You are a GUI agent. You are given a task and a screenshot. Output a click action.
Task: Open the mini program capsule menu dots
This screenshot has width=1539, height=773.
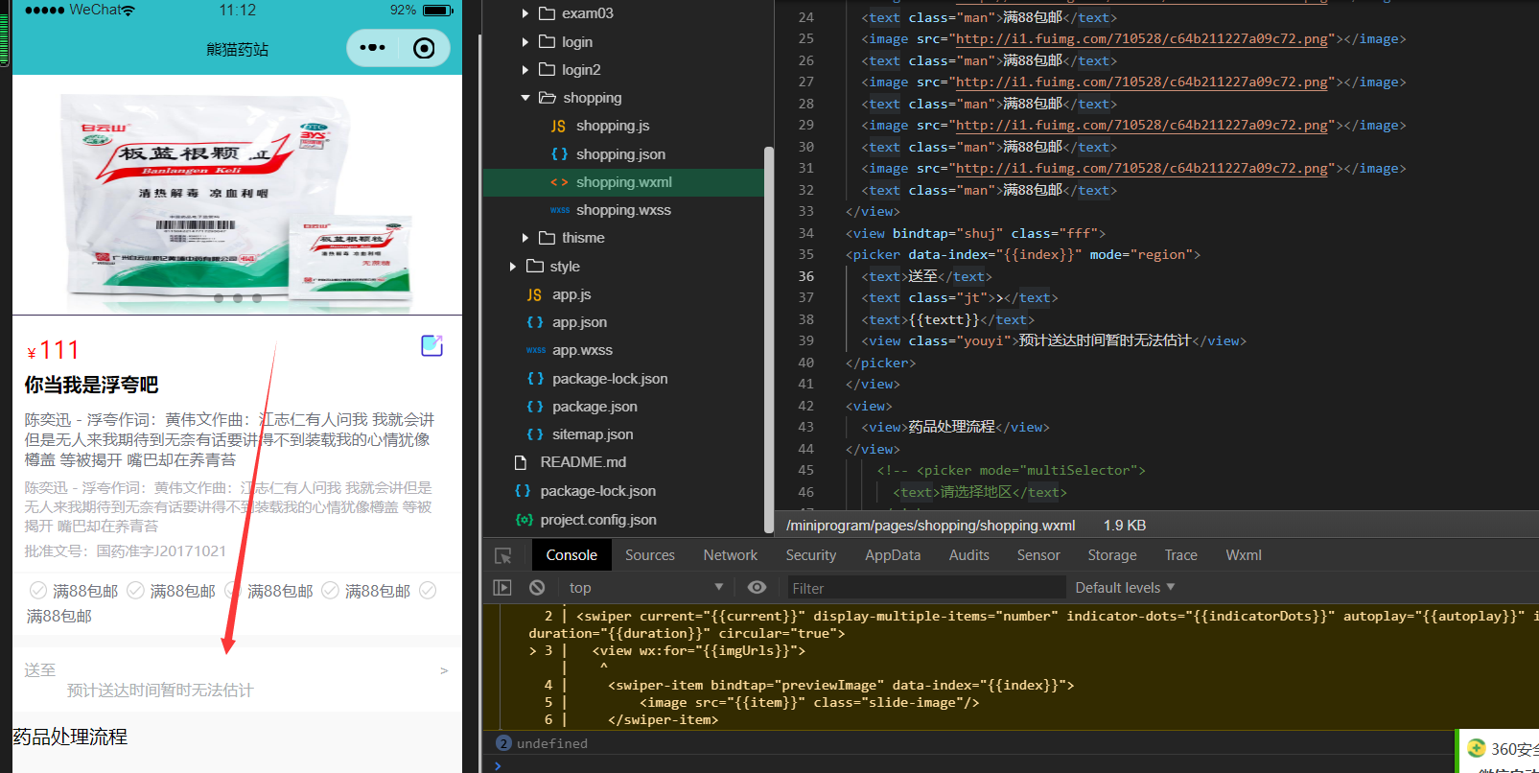pyautogui.click(x=372, y=47)
